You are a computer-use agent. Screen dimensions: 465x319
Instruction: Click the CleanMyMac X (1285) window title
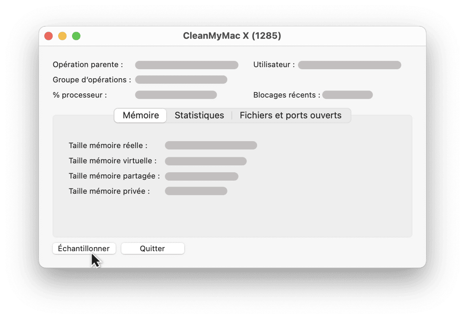tap(232, 36)
